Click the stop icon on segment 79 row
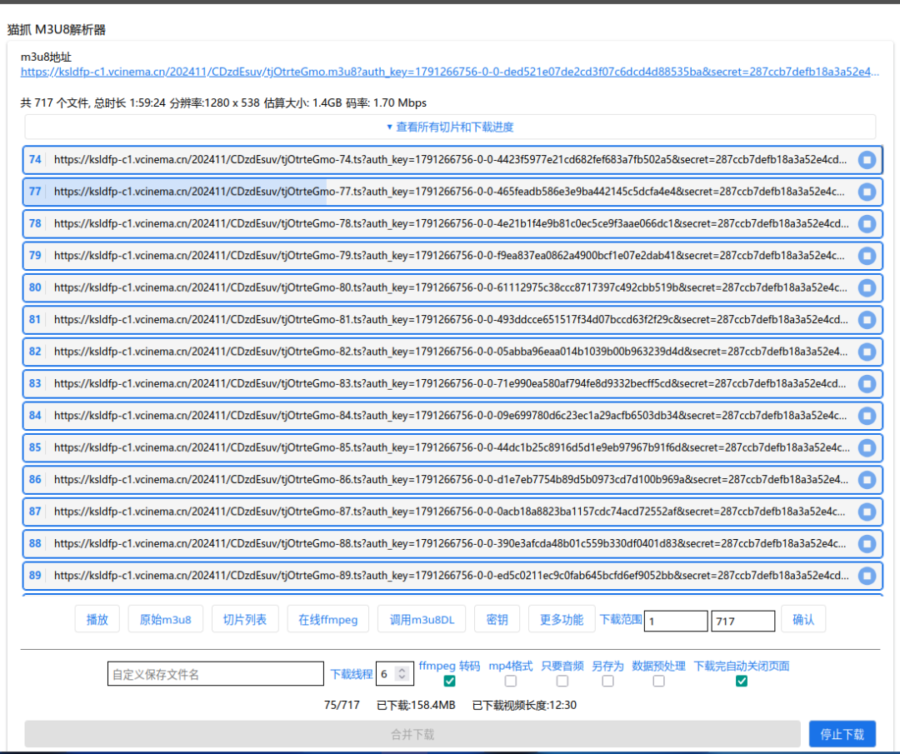Viewport: 900px width, 754px height. [x=867, y=255]
